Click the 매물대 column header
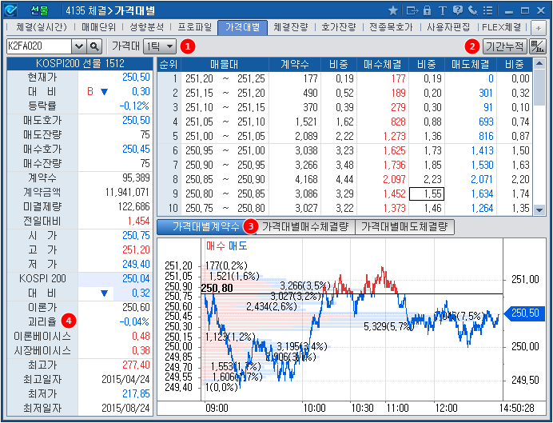553x423 pixels. [x=225, y=64]
